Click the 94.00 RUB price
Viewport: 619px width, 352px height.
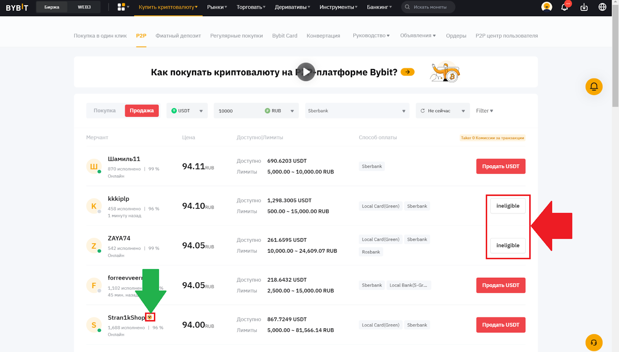tap(198, 325)
